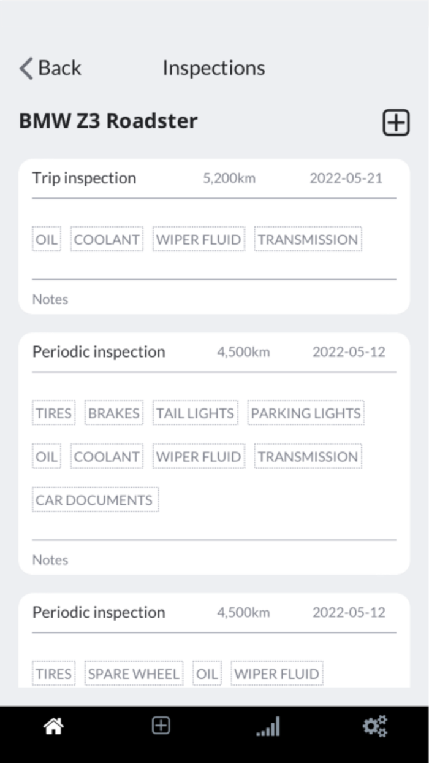The width and height of the screenshot is (429, 763).
Task: Toggle the BRAKES tag on Periodic inspection
Action: (x=113, y=413)
